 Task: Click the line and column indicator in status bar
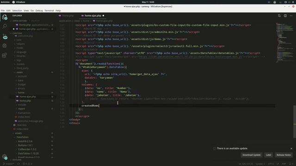click(x=246, y=164)
